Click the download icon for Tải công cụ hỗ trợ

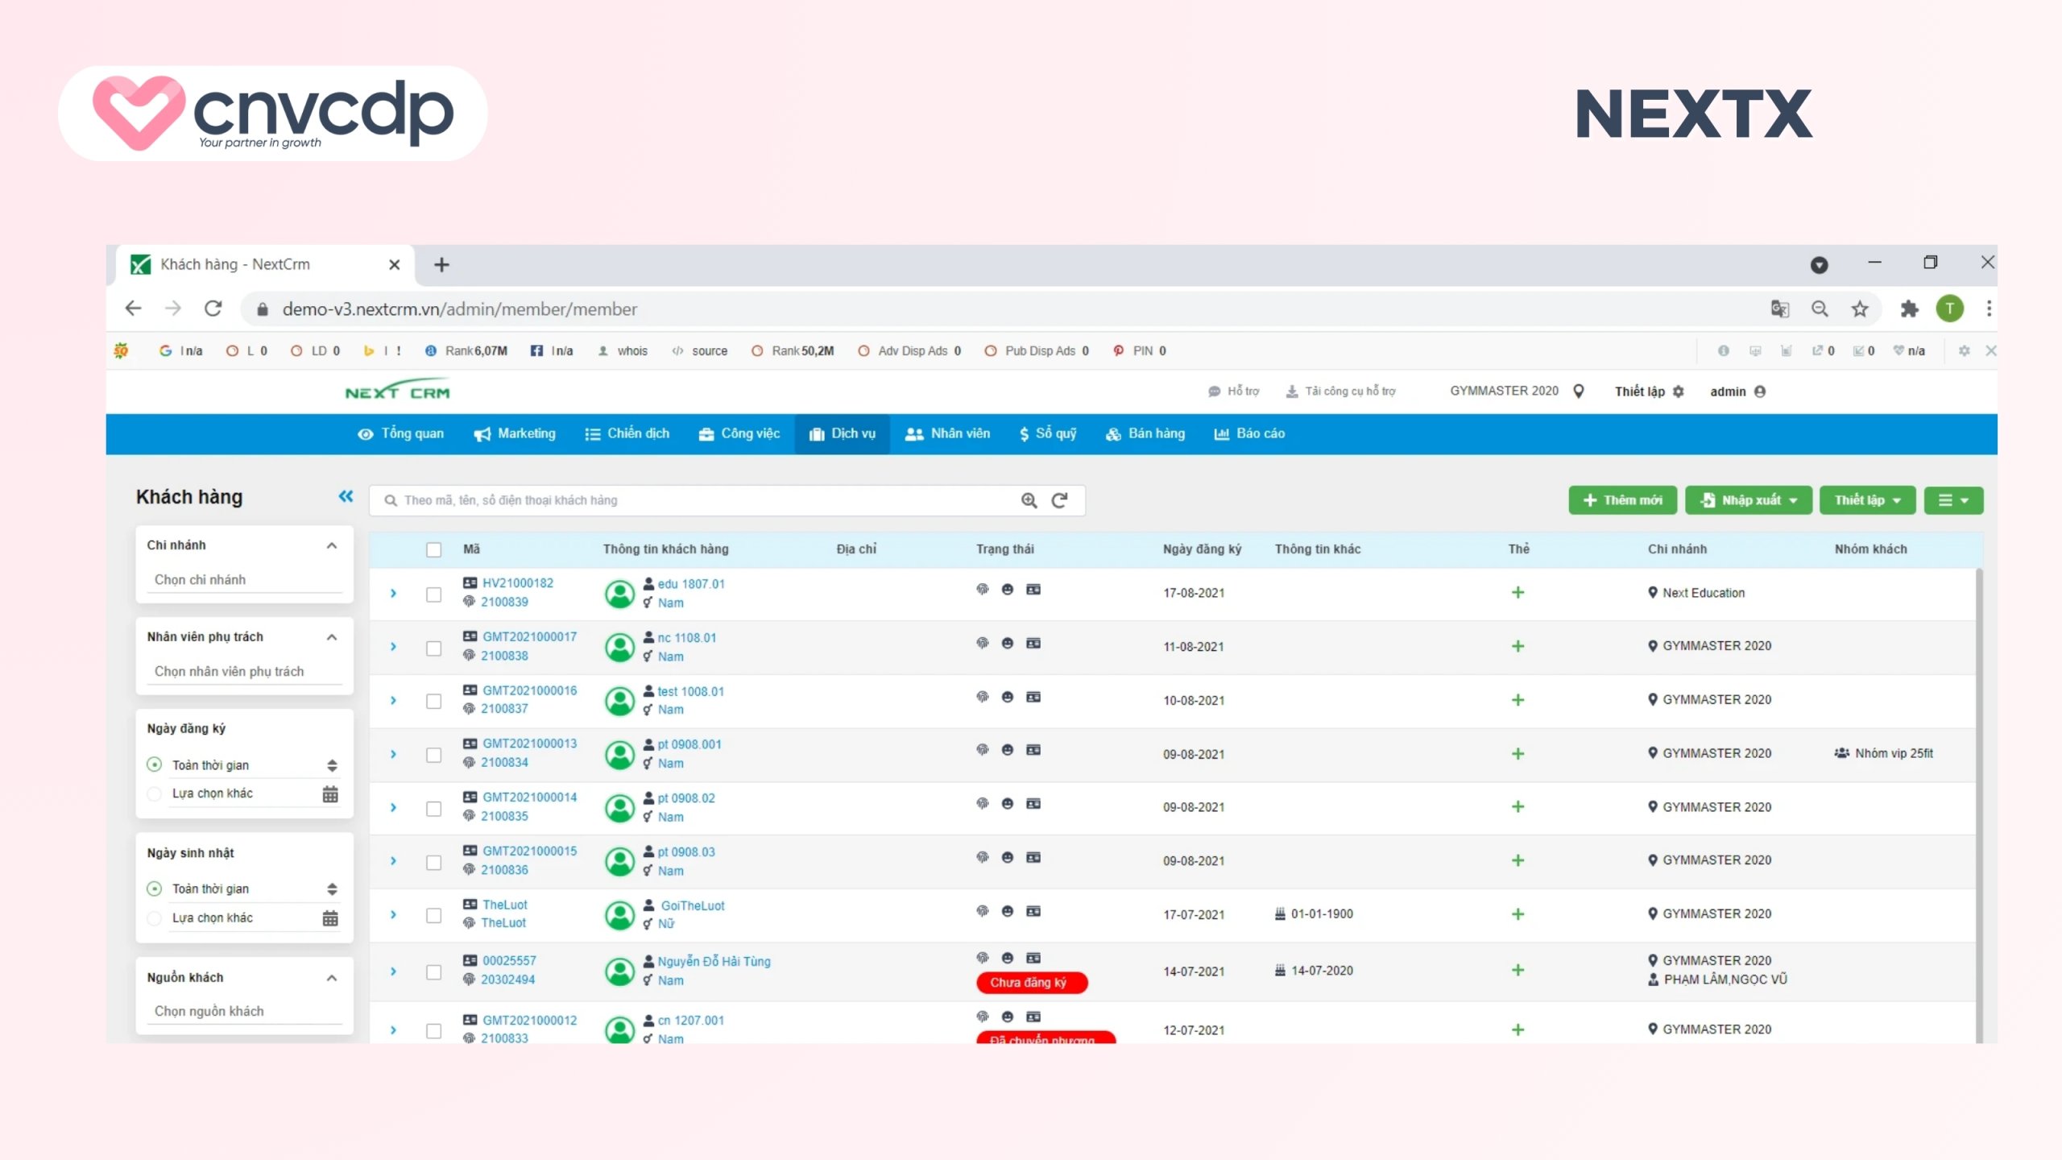pos(1292,391)
